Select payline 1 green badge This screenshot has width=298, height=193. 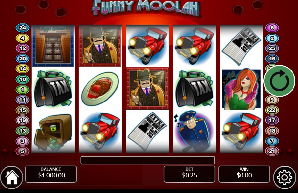pyautogui.click(x=22, y=90)
